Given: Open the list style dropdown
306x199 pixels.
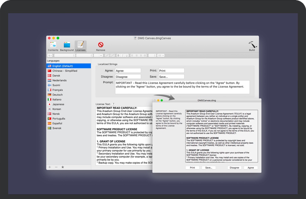Looking at the screenshot, I should pyautogui.click(x=161, y=56).
